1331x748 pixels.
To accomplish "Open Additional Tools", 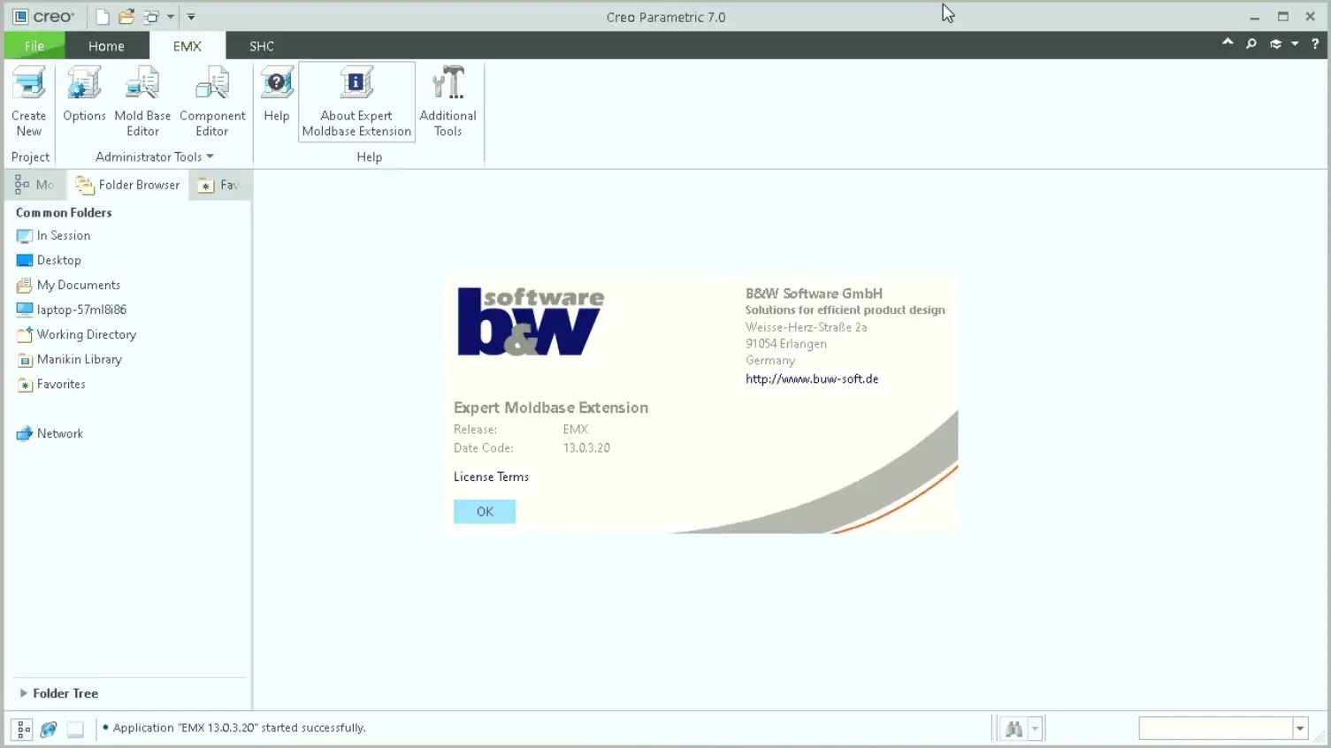I will (x=447, y=102).
